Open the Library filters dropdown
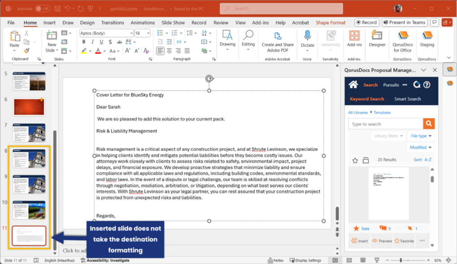This screenshot has width=457, height=264. click(x=388, y=136)
